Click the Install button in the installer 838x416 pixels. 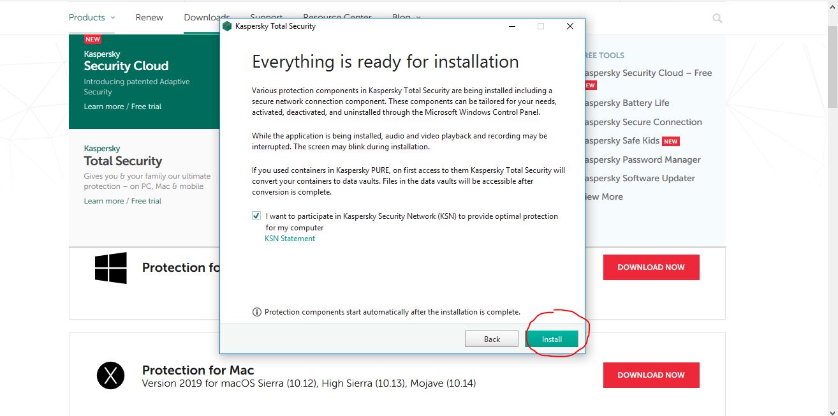coord(552,339)
